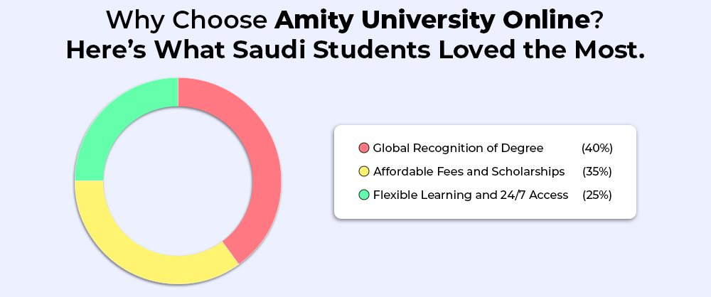The height and width of the screenshot is (297, 711).
Task: Click the (35%) percentage value
Action: (x=597, y=172)
